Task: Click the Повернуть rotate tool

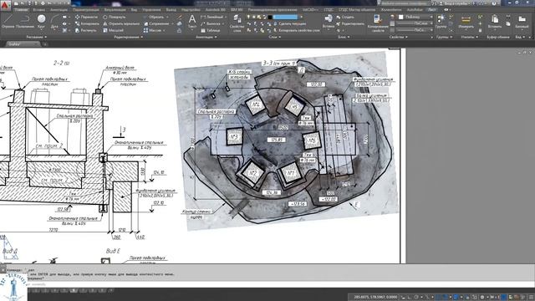Action: (115, 17)
